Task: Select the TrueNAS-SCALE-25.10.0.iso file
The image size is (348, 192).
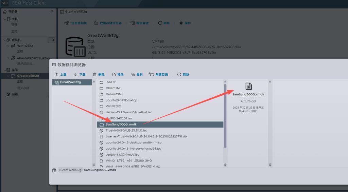Action: point(126,131)
